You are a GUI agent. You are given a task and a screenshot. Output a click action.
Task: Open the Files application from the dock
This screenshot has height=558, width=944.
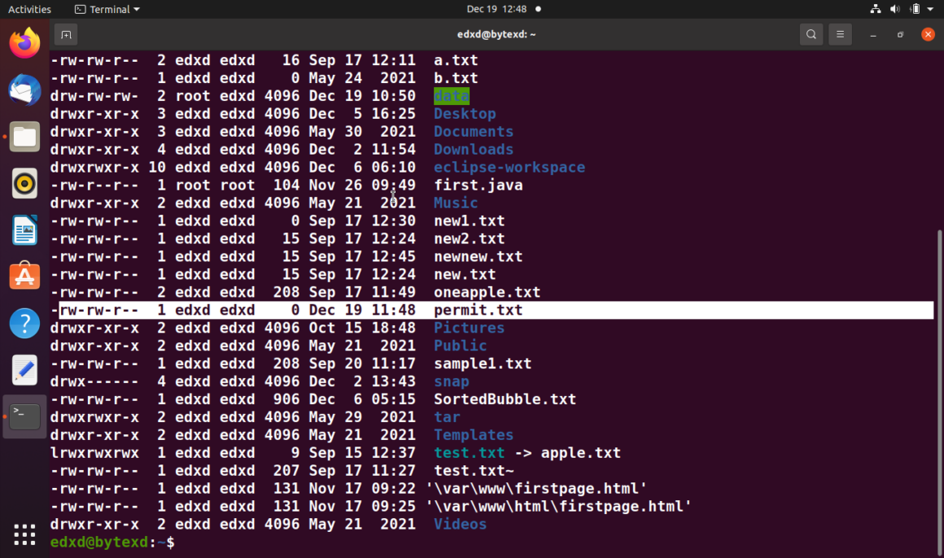pyautogui.click(x=24, y=137)
